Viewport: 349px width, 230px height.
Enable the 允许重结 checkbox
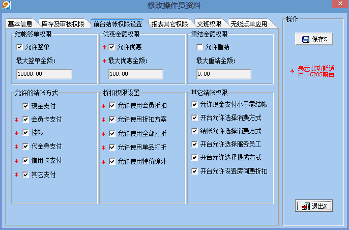(200, 47)
